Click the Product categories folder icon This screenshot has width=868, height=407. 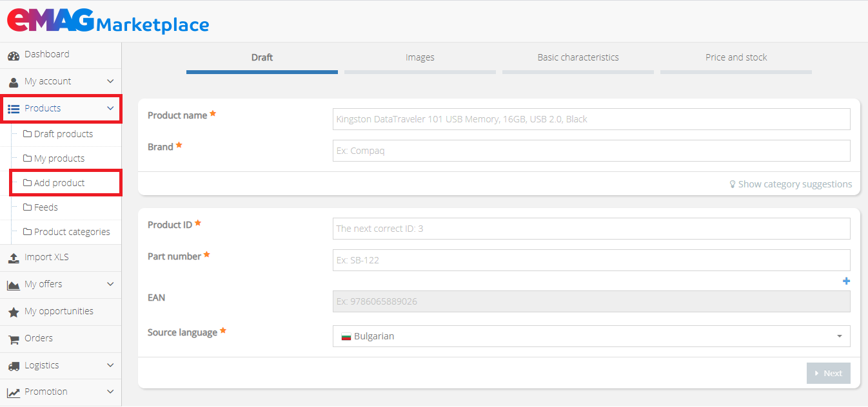point(27,232)
